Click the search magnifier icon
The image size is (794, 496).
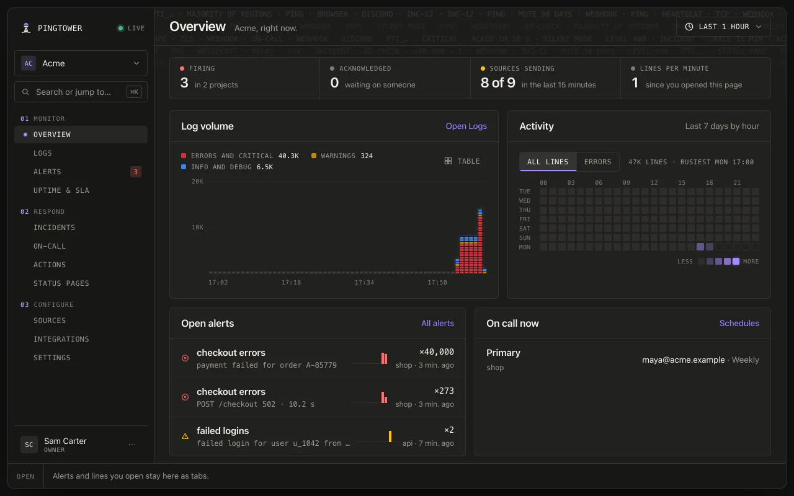click(25, 92)
